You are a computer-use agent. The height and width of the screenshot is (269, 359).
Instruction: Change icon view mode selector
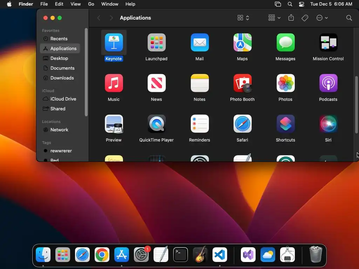click(243, 18)
